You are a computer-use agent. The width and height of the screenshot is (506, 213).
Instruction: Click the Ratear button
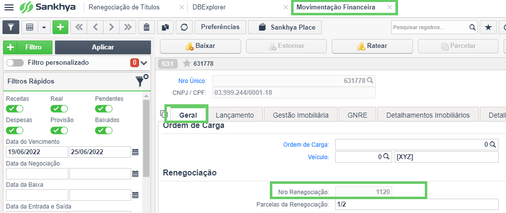[x=372, y=46]
